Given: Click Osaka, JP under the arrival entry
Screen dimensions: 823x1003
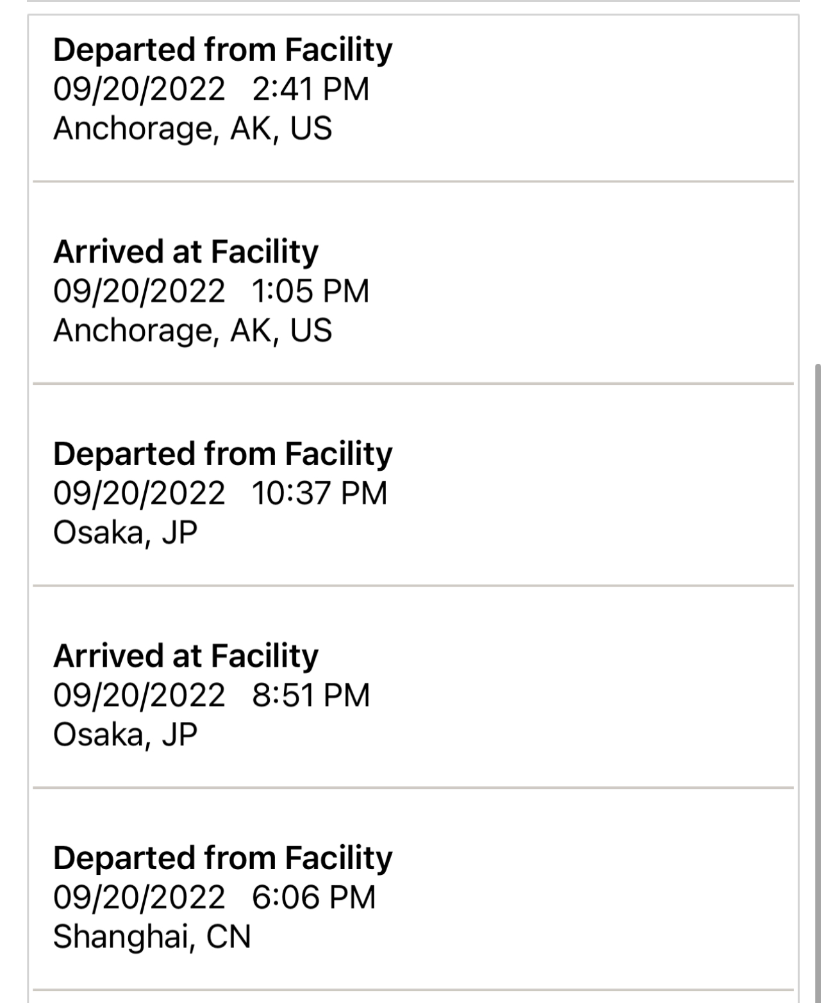Looking at the screenshot, I should [125, 735].
